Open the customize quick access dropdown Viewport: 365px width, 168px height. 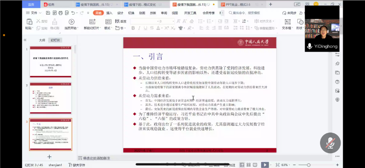[x=88, y=13]
